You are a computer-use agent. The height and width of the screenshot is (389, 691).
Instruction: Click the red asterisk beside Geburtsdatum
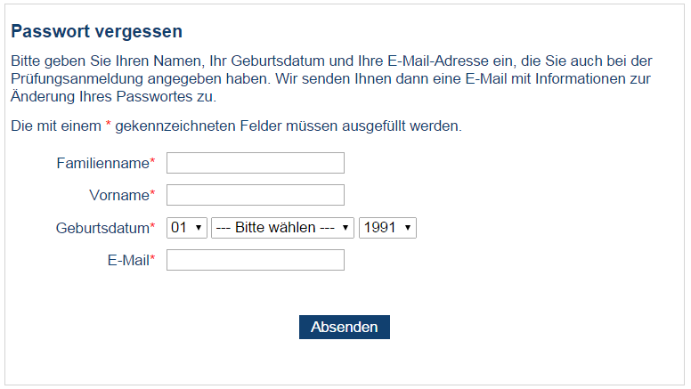(x=152, y=227)
